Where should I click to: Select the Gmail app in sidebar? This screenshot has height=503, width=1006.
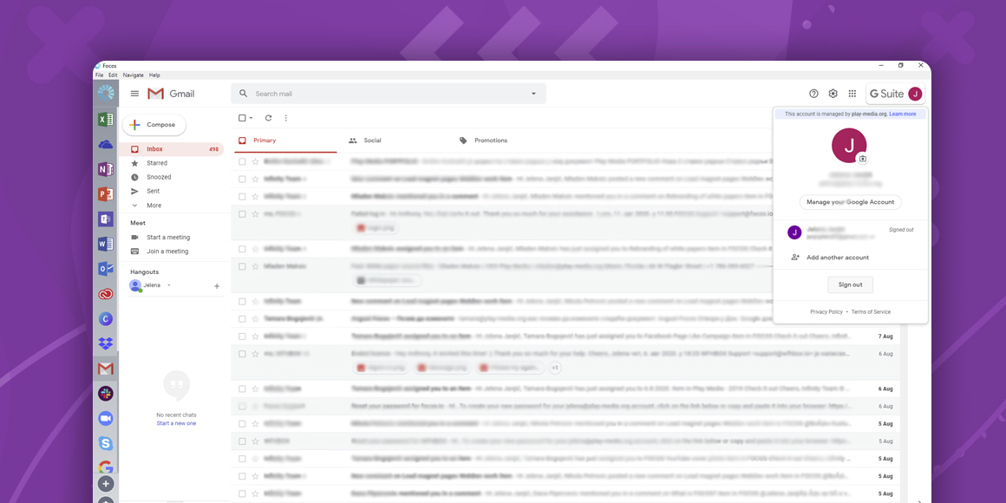coord(106,369)
